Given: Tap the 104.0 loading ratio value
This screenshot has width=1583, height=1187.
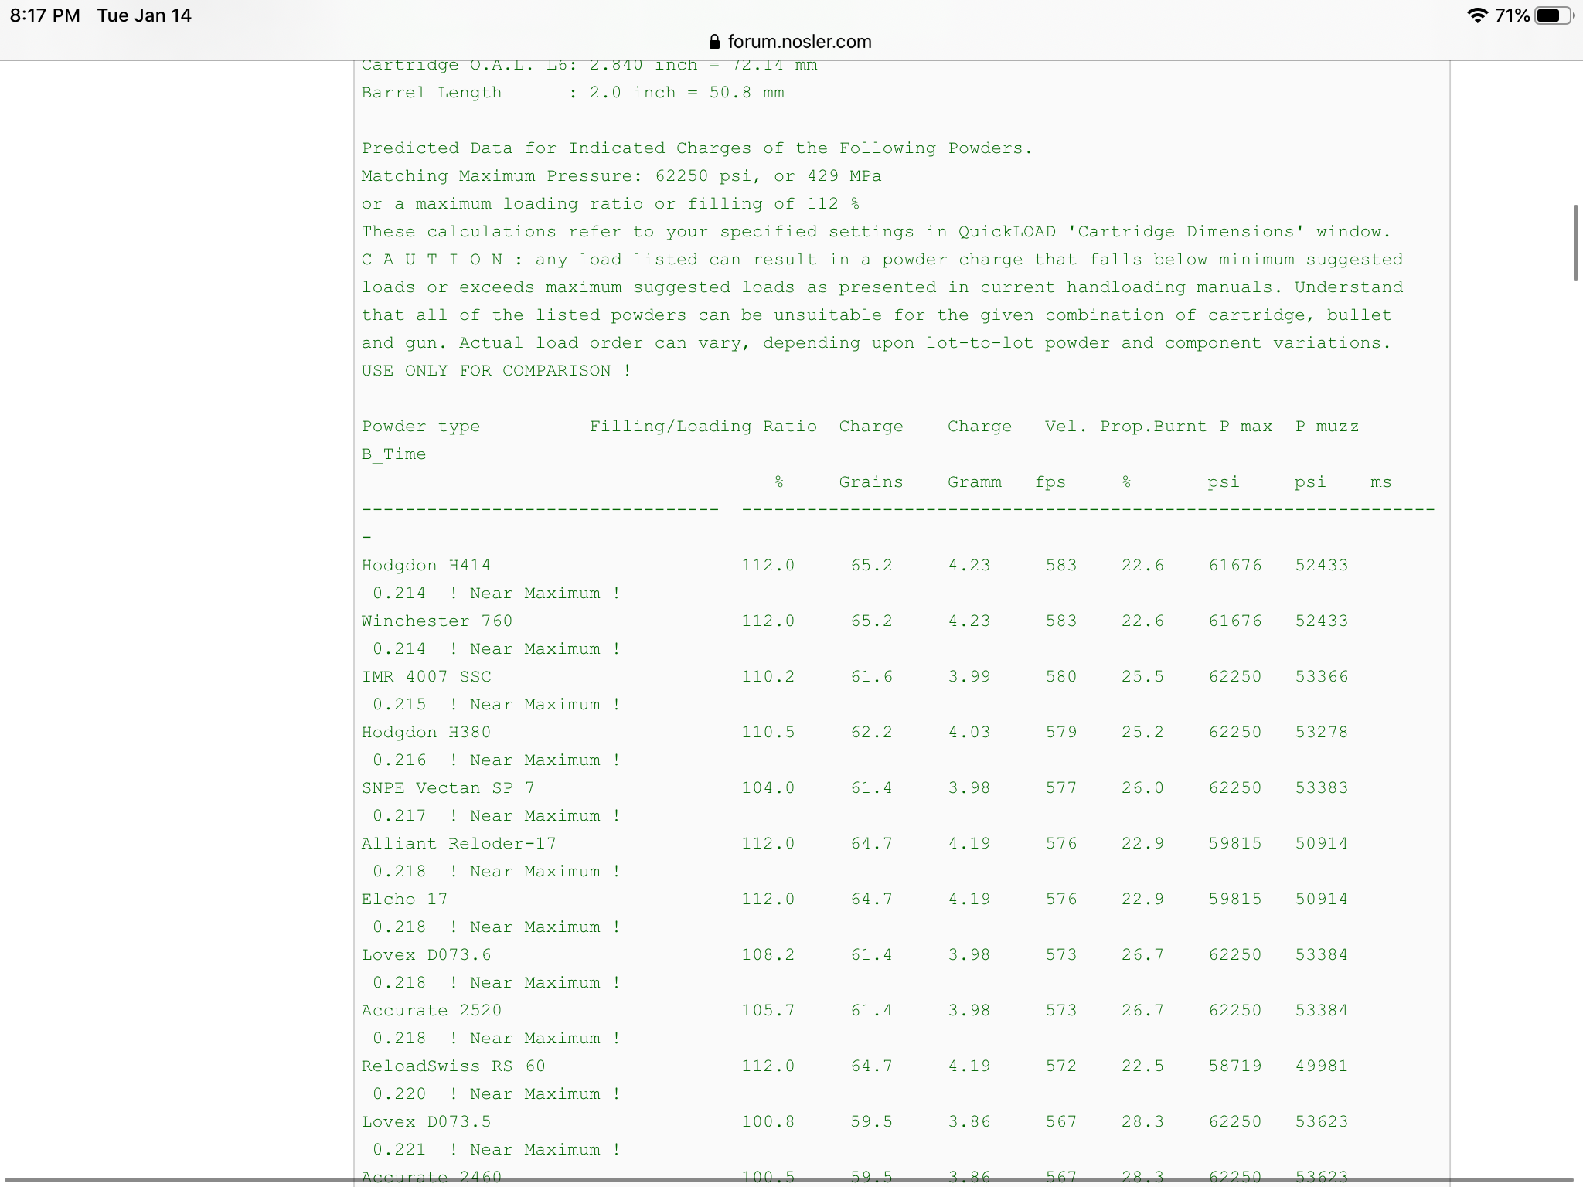Looking at the screenshot, I should point(768,788).
